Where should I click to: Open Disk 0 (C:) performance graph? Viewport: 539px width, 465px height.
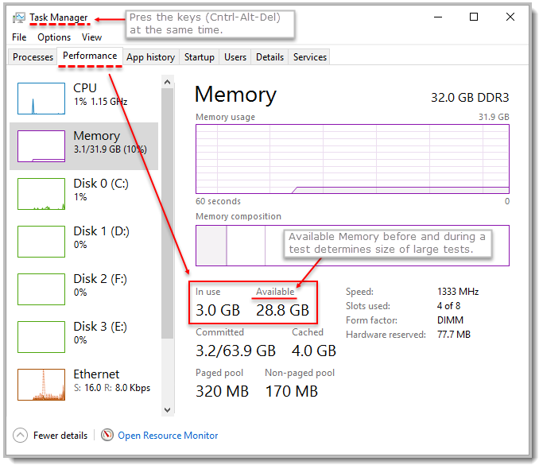coord(41,193)
